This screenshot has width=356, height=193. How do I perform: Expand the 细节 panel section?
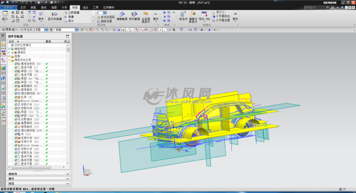[x=39, y=179]
